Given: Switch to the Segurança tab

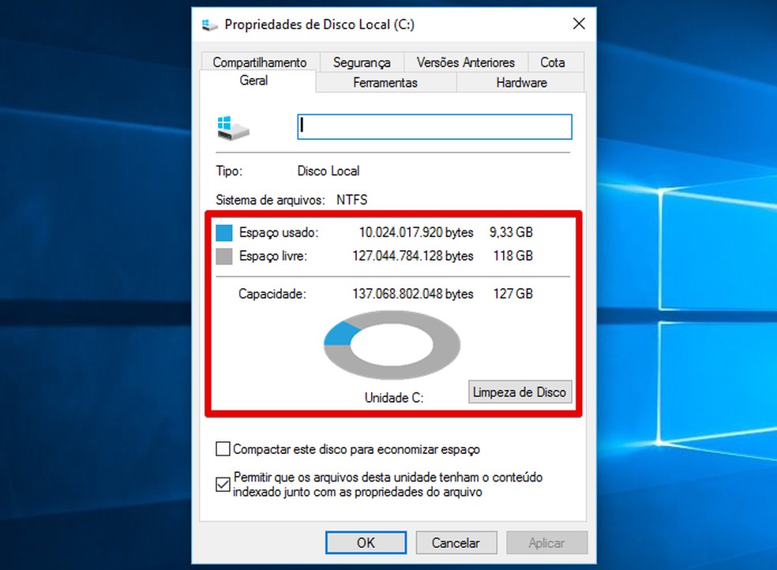Looking at the screenshot, I should 362,62.
